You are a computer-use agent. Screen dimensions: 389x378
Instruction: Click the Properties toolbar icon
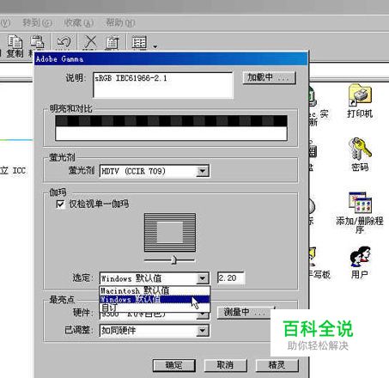coord(112,42)
